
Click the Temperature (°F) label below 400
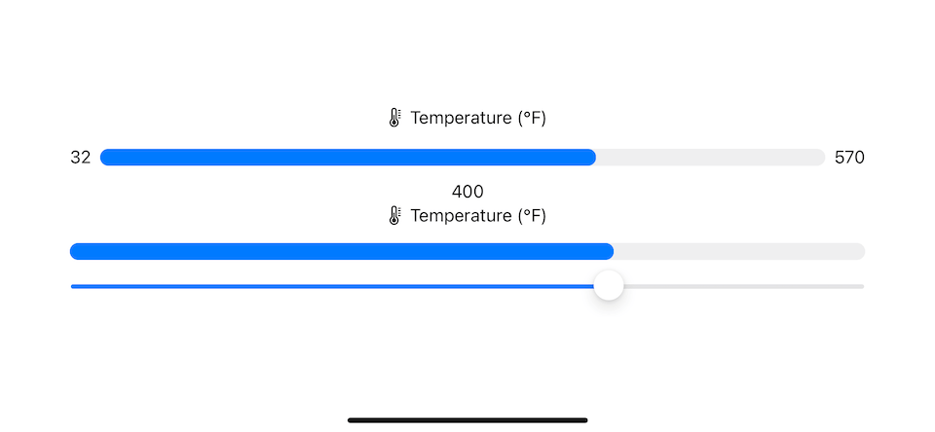point(477,215)
